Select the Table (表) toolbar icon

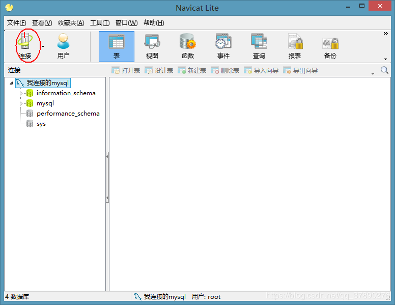click(117, 47)
